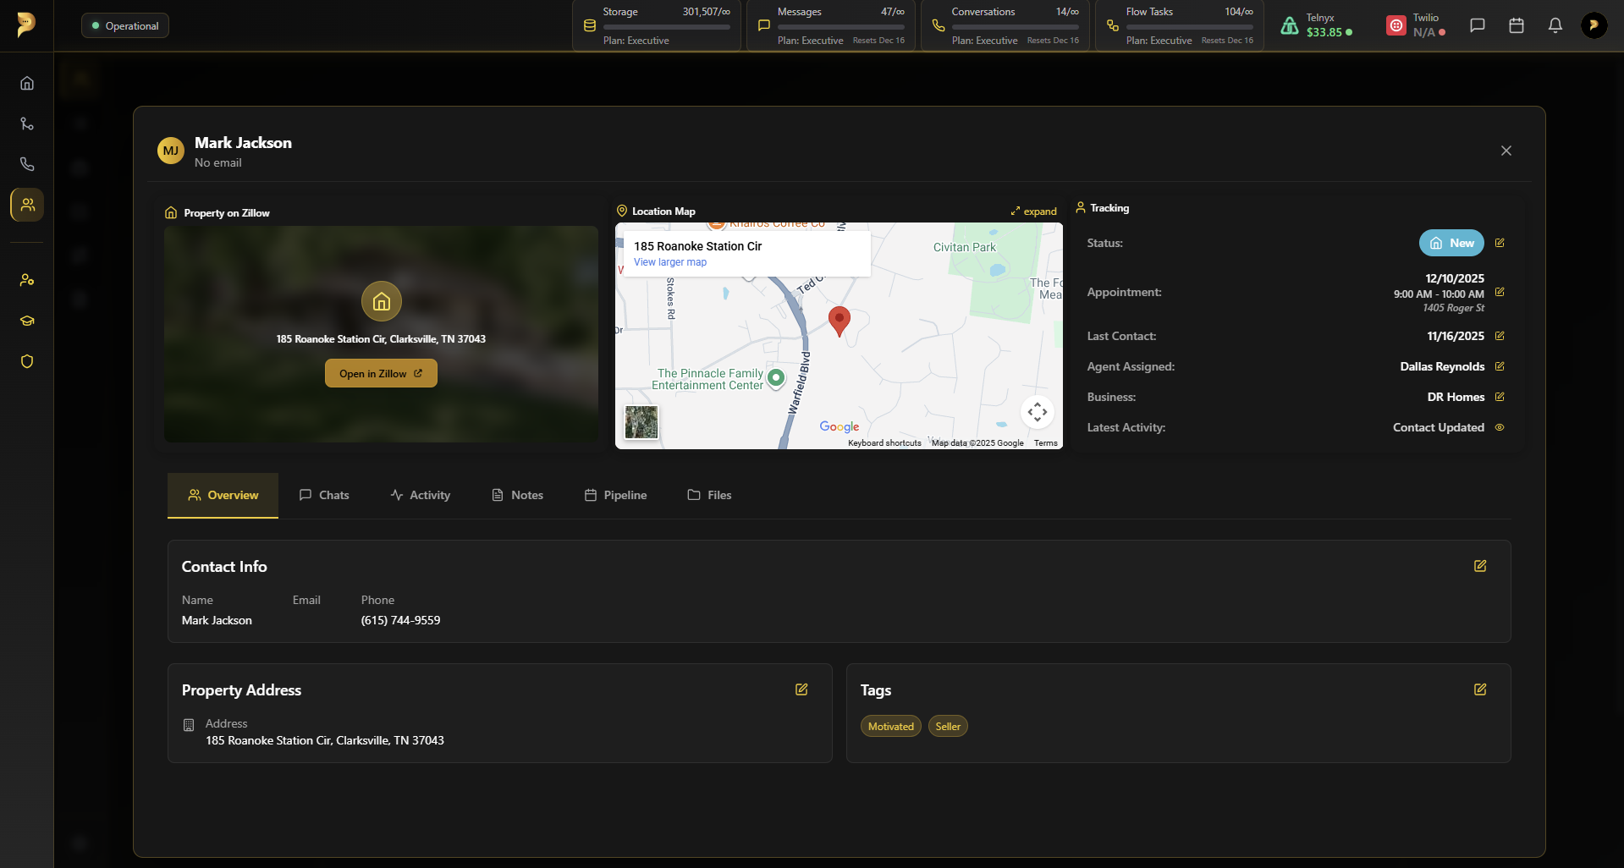
Task: Click the Open in Zillow button
Action: pos(381,373)
